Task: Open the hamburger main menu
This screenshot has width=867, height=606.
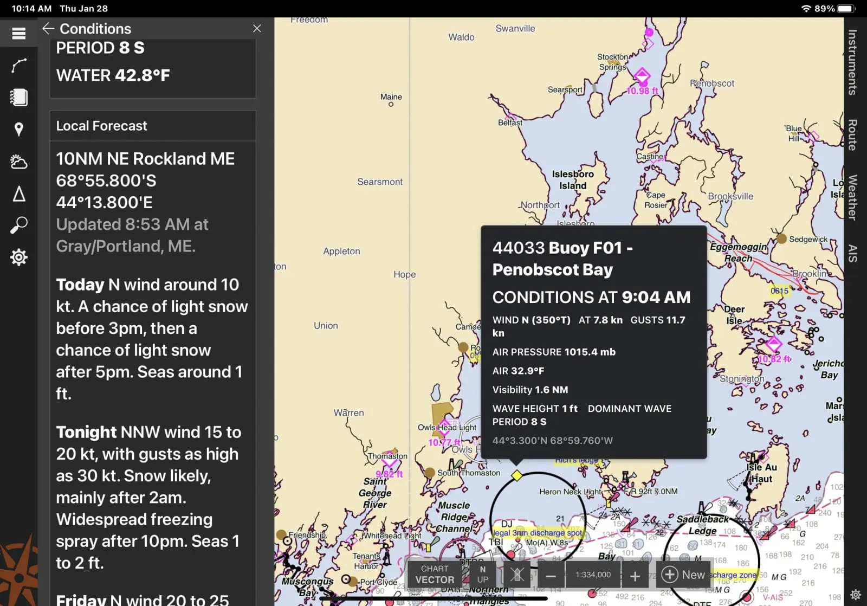Action: 19,34
